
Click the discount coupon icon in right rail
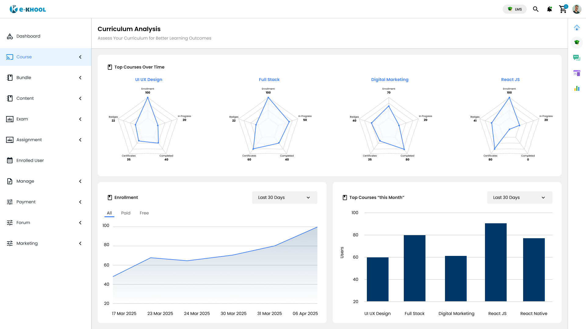click(x=577, y=73)
